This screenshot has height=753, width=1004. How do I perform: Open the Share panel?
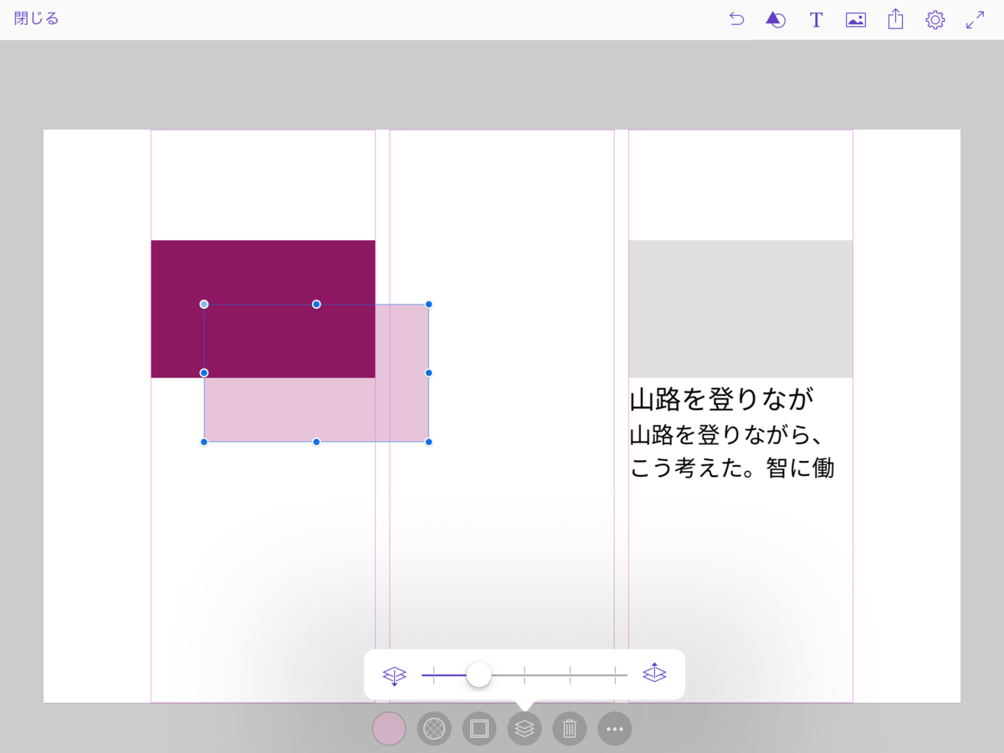[894, 18]
